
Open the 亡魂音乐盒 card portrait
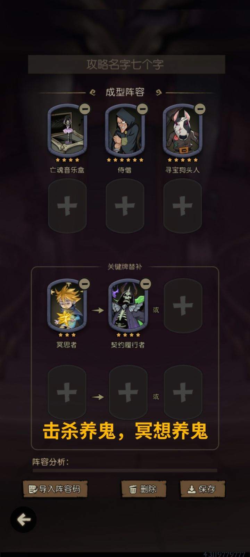tap(67, 131)
